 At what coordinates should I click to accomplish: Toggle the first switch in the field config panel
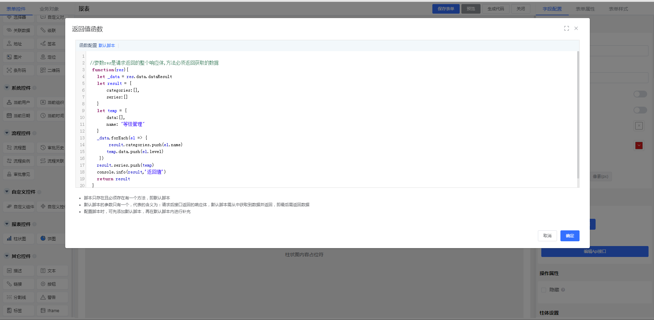pyautogui.click(x=640, y=94)
